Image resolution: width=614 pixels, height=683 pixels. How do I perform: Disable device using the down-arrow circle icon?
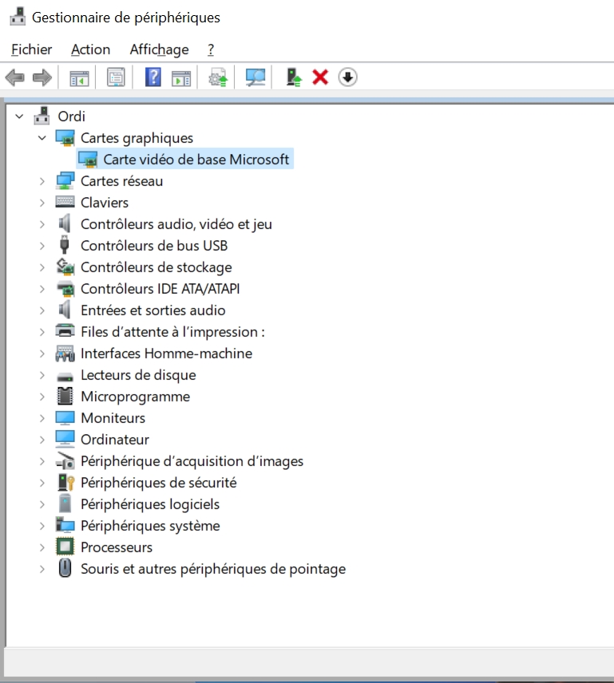tap(347, 77)
